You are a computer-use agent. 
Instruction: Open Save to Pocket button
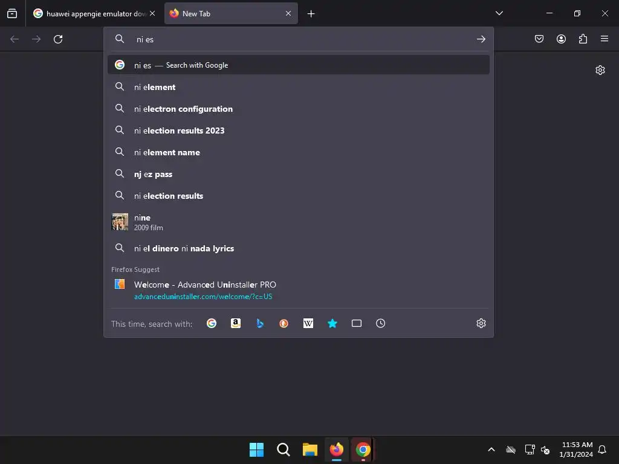539,39
